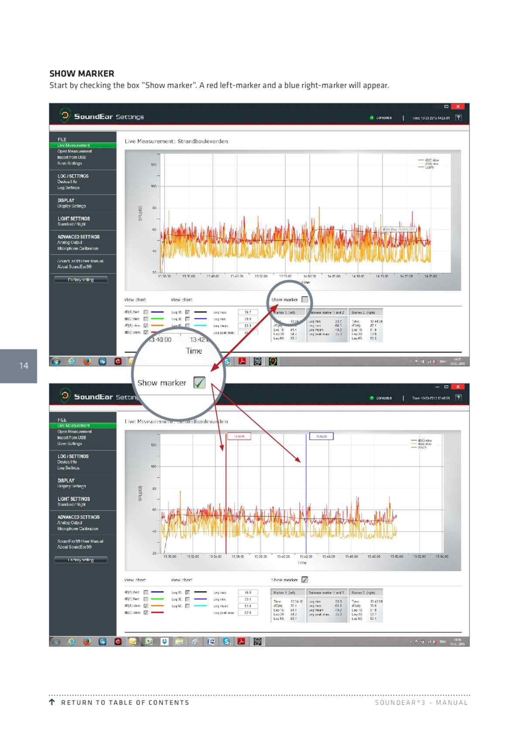Toggle dB(A) fast checkbox in lower window
The image size is (519, 735).
146,592
